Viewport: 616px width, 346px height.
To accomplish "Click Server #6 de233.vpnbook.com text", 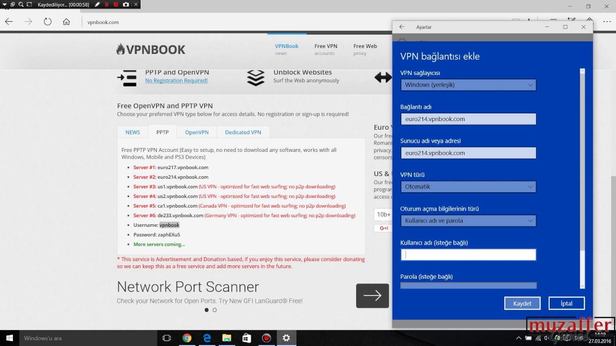I will (244, 215).
